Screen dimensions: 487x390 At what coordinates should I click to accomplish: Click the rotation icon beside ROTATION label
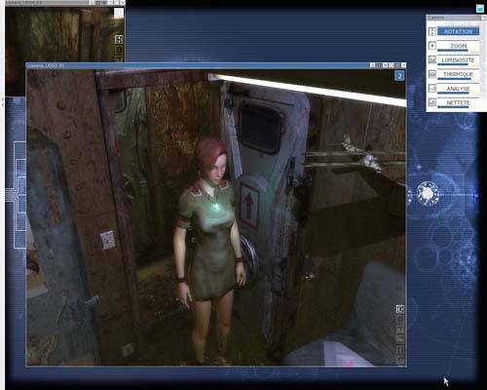pos(432,31)
